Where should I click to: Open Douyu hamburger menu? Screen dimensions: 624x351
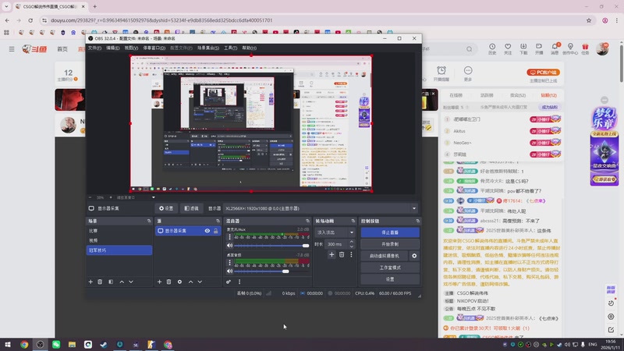[x=12, y=49]
